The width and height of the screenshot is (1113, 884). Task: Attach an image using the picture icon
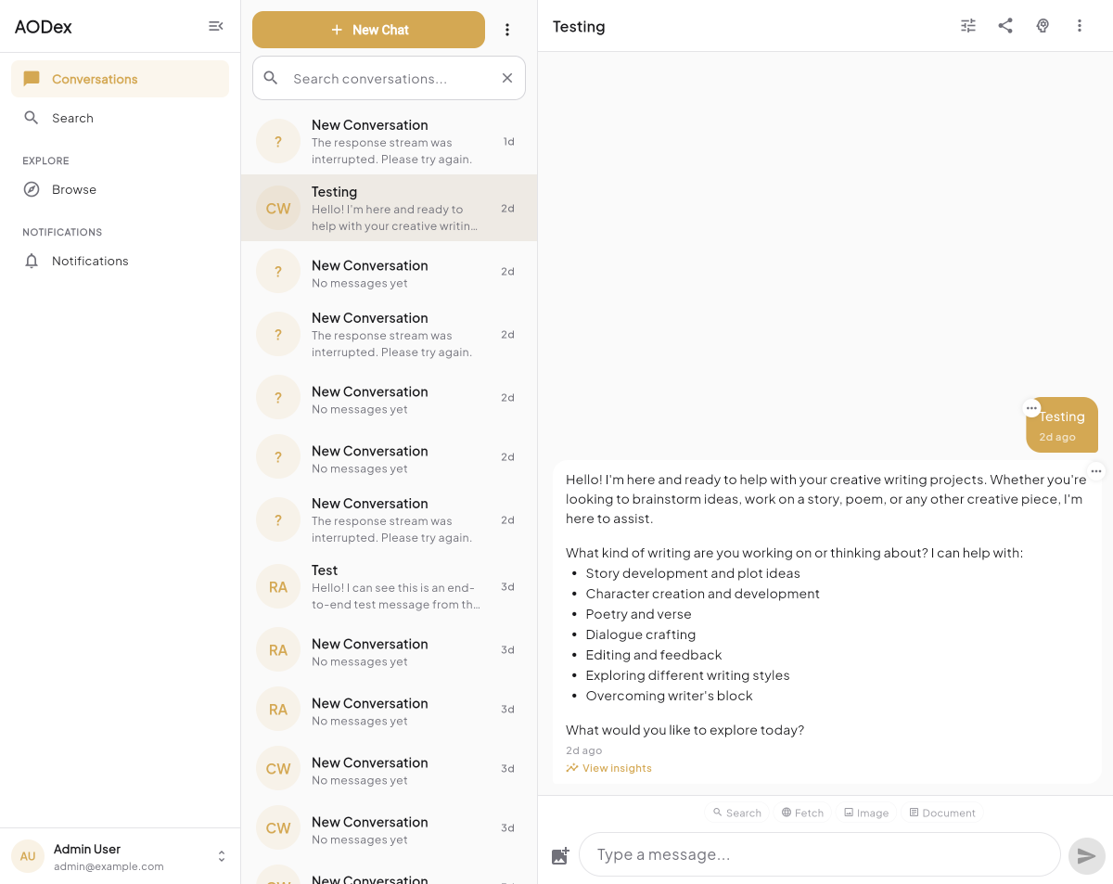560,855
